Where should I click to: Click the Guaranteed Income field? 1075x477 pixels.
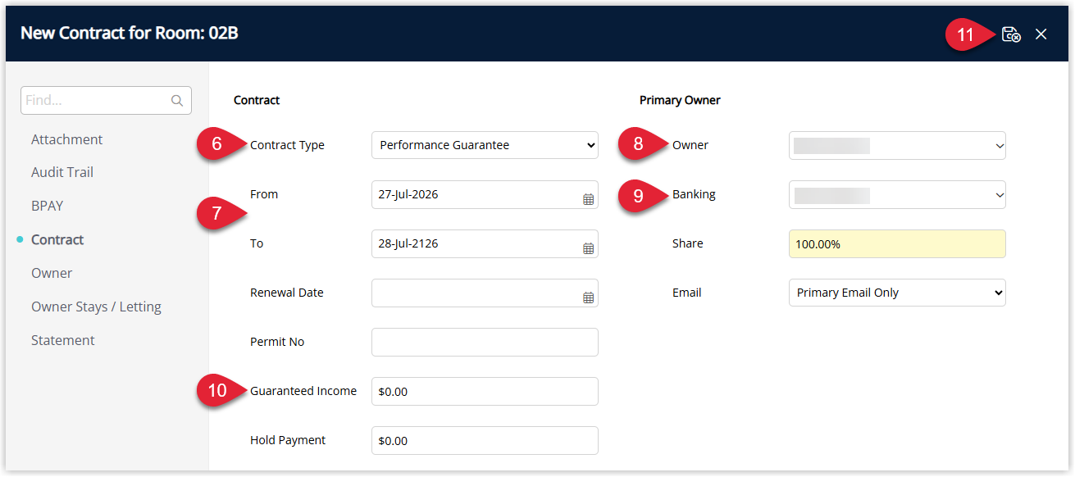tap(485, 391)
